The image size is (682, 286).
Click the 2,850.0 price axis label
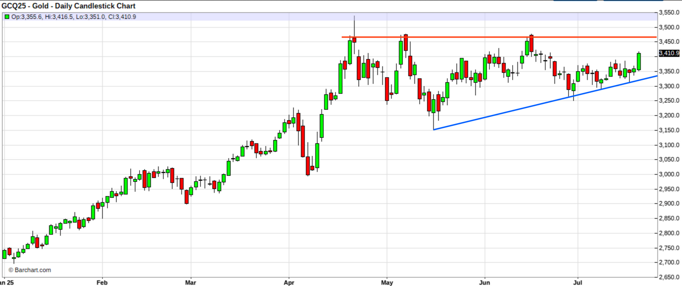(670, 219)
